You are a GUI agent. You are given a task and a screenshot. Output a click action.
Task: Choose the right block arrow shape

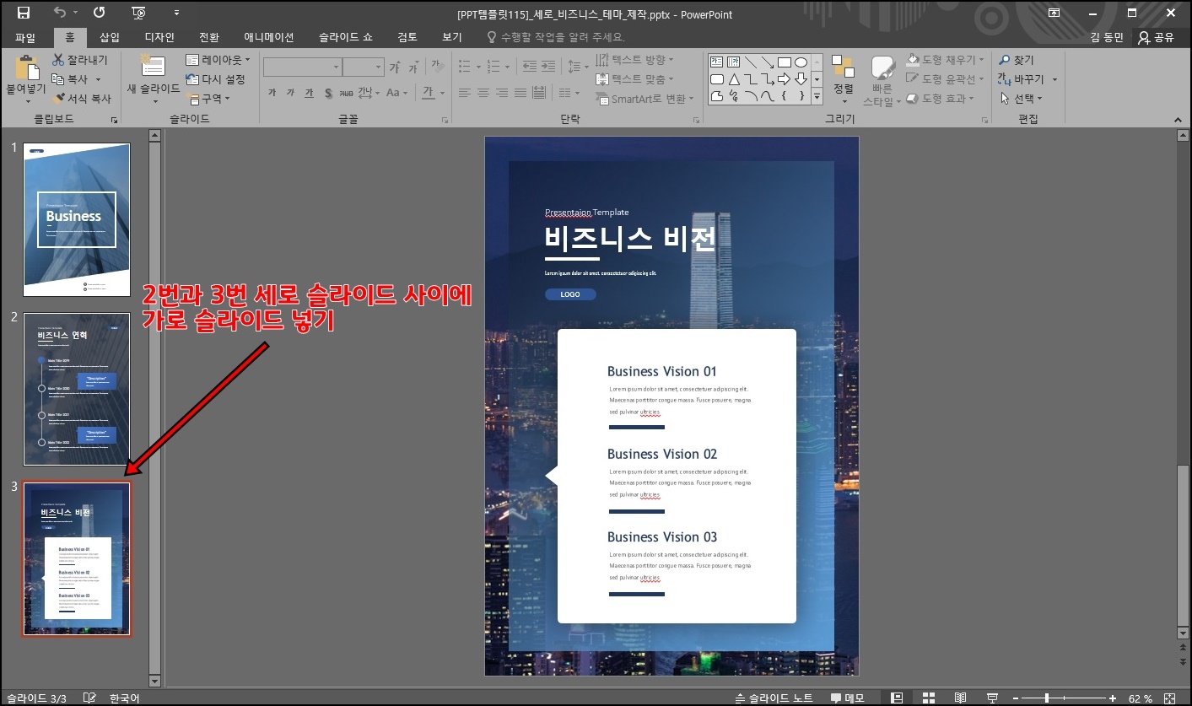(x=784, y=79)
